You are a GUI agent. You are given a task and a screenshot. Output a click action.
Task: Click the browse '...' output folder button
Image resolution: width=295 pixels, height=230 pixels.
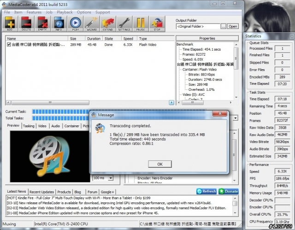coord(223,27)
